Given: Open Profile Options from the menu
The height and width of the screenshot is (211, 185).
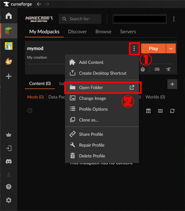Looking at the screenshot, I should click(x=102, y=109).
